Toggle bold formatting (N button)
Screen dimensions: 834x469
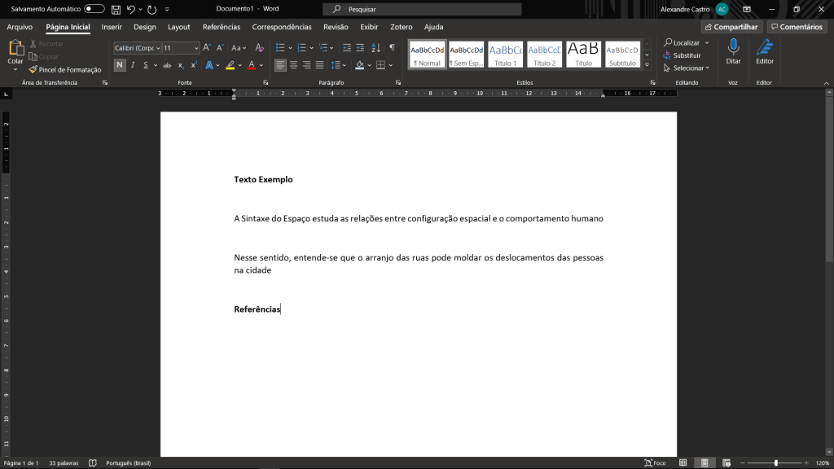pyautogui.click(x=120, y=65)
